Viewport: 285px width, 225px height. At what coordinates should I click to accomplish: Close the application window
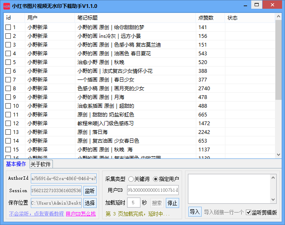click(x=272, y=5)
